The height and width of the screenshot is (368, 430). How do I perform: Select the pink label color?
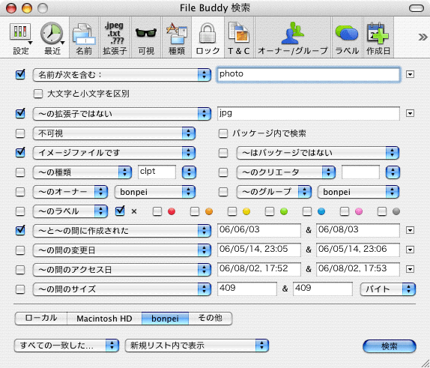tap(345, 211)
